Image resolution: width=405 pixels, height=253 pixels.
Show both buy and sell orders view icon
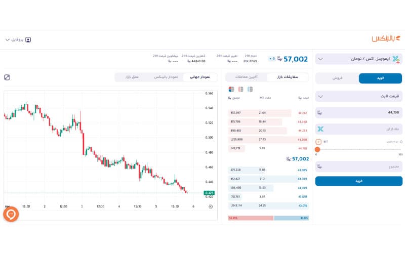231,90
